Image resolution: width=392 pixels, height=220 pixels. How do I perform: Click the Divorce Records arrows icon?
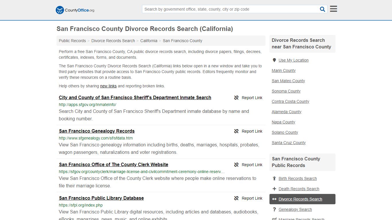click(x=274, y=199)
